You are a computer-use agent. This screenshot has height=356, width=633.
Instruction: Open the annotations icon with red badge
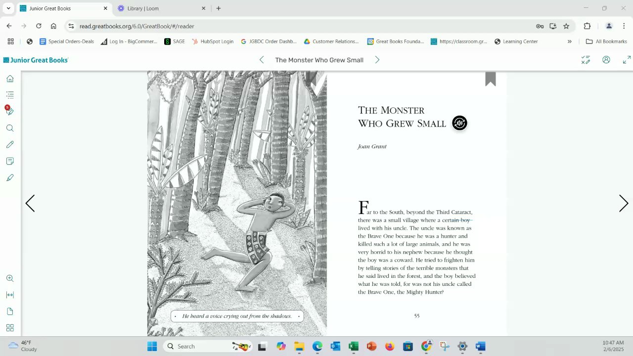pyautogui.click(x=9, y=111)
